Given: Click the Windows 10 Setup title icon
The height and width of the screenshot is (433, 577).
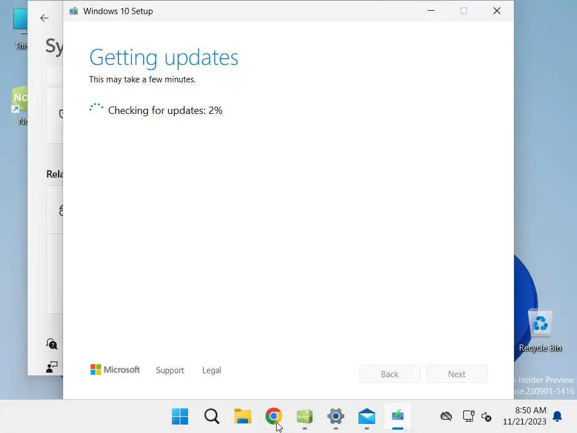Looking at the screenshot, I should pyautogui.click(x=74, y=11).
